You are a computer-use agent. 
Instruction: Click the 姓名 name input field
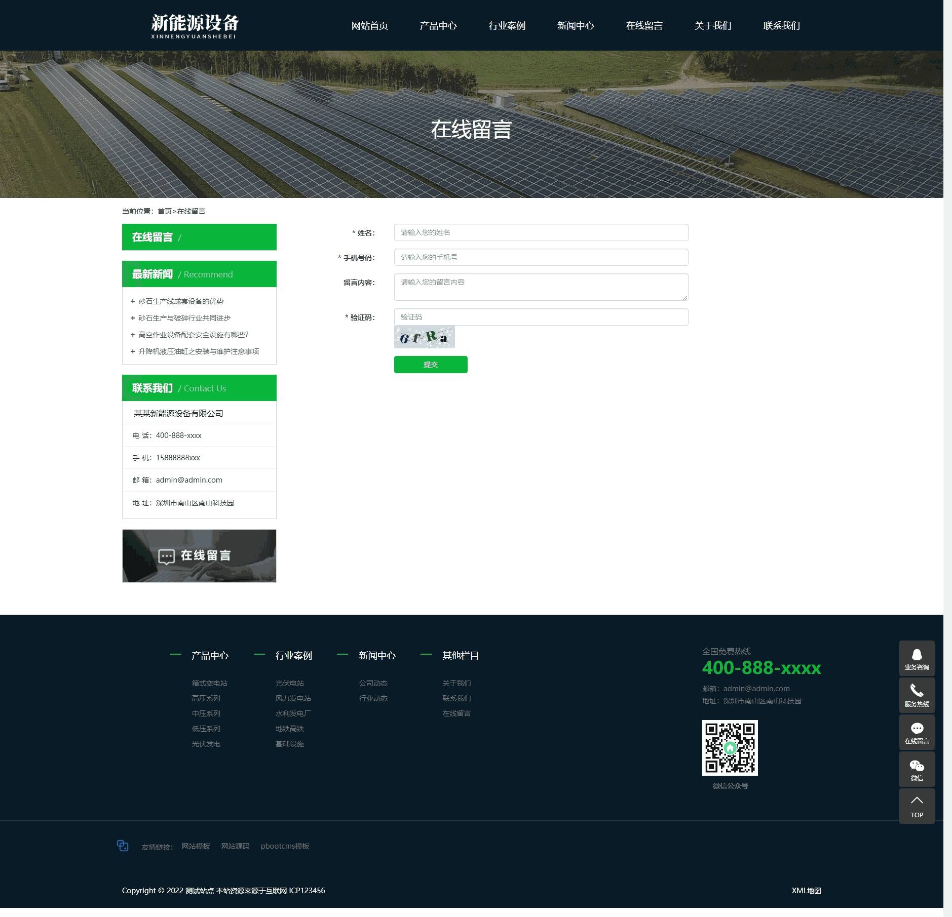pyautogui.click(x=541, y=232)
